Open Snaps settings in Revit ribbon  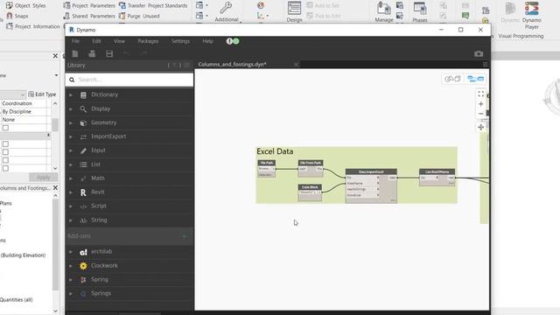pyautogui.click(x=17, y=16)
